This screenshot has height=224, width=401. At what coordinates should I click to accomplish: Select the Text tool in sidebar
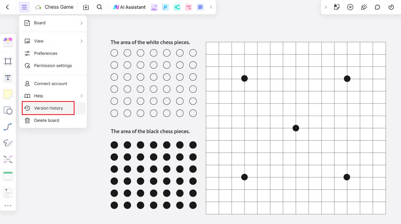pyautogui.click(x=8, y=78)
